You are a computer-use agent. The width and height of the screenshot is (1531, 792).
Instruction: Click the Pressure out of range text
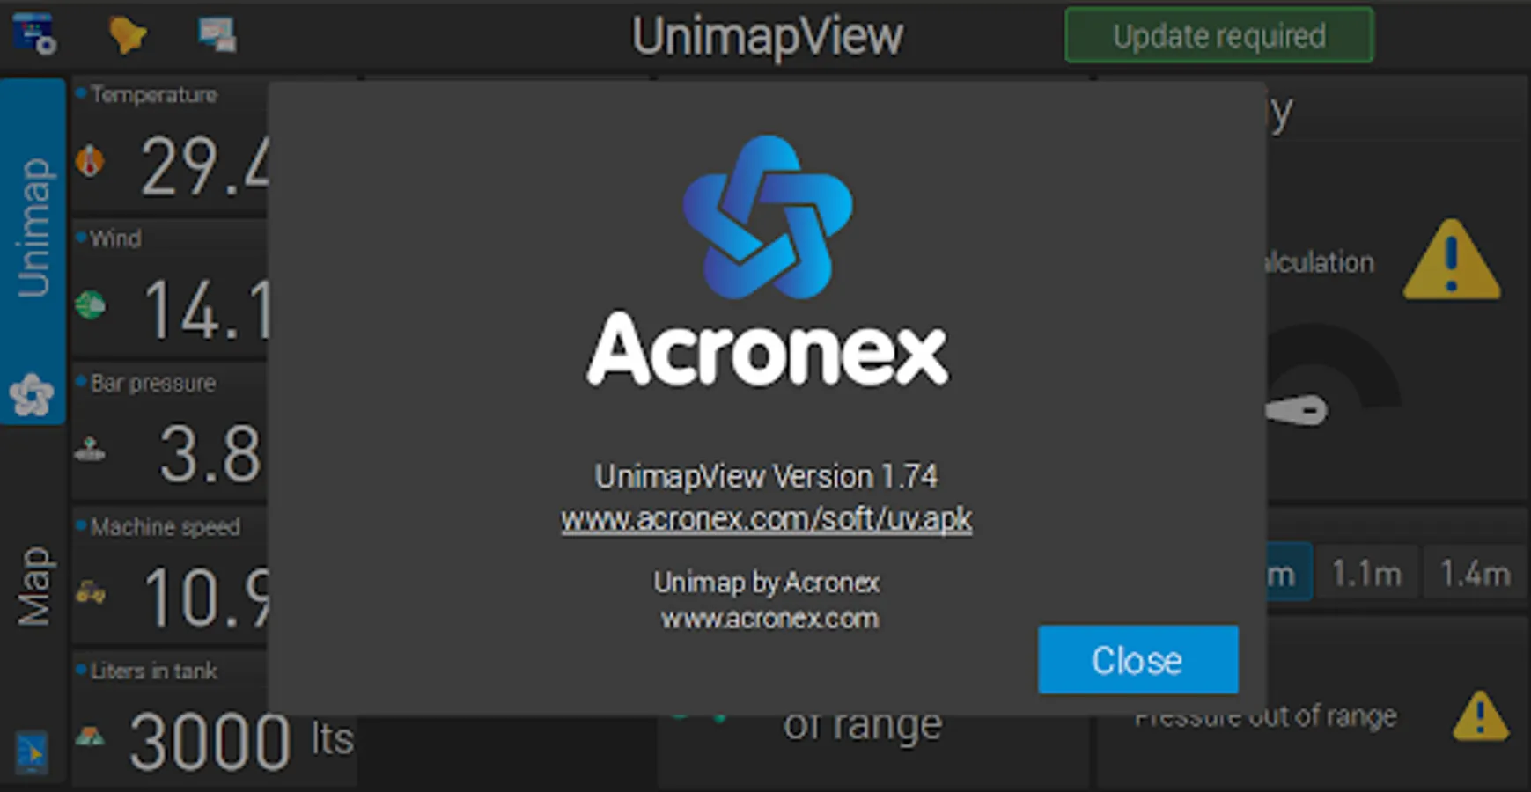pyautogui.click(x=1265, y=717)
